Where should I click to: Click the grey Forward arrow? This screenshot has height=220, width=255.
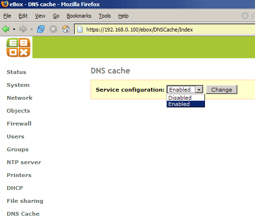point(23,29)
